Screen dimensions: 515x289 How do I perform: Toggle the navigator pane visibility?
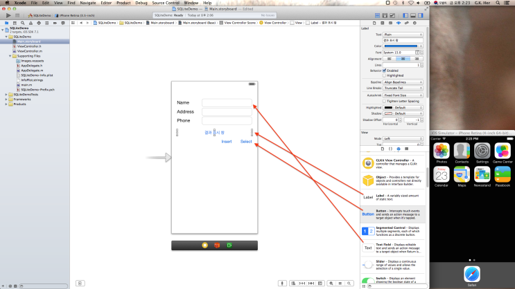coord(405,15)
